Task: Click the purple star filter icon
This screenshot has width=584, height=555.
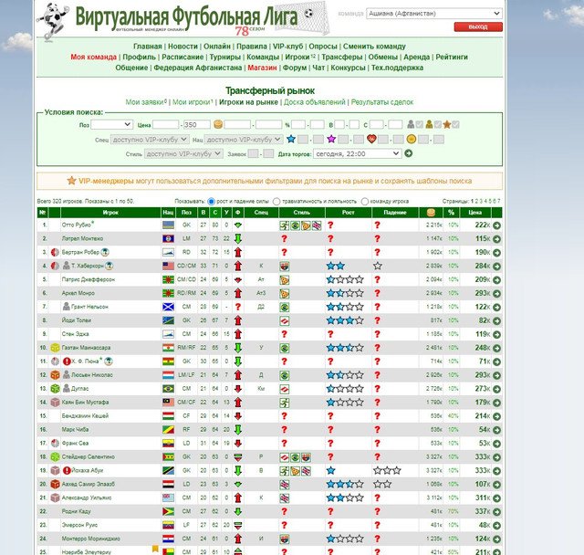Action: tap(331, 139)
